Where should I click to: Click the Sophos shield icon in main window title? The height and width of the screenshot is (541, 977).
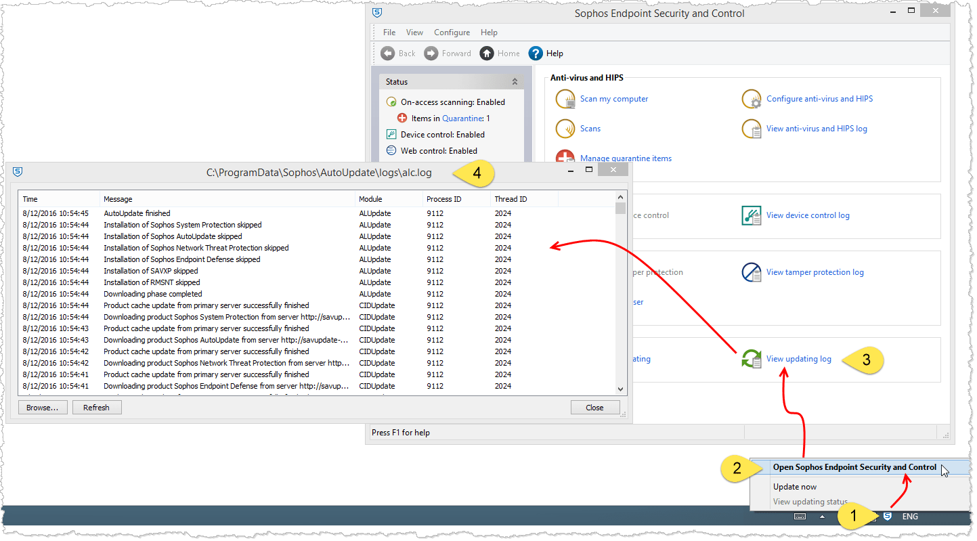point(377,13)
